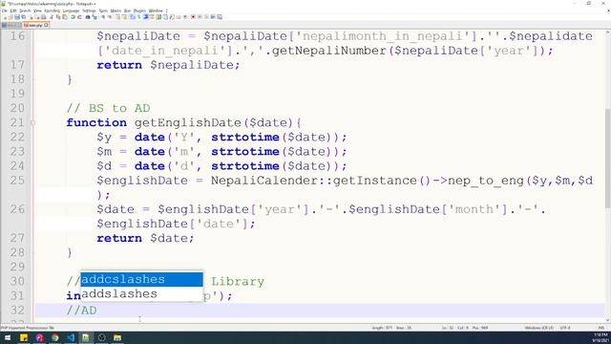This screenshot has height=344, width=611.
Task: Click the Cut toolbar icon
Action: tap(52, 17)
